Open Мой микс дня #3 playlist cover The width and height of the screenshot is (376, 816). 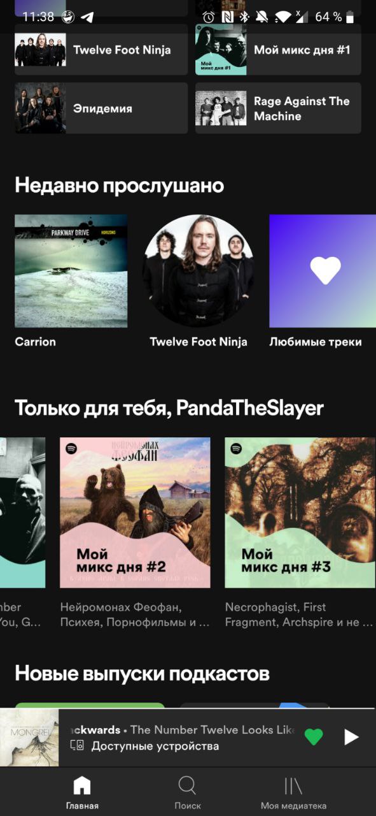(x=300, y=513)
